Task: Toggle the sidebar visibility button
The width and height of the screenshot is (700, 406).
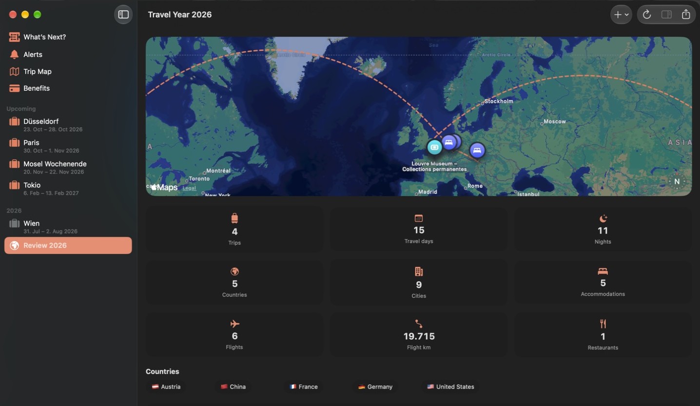Action: tap(123, 15)
